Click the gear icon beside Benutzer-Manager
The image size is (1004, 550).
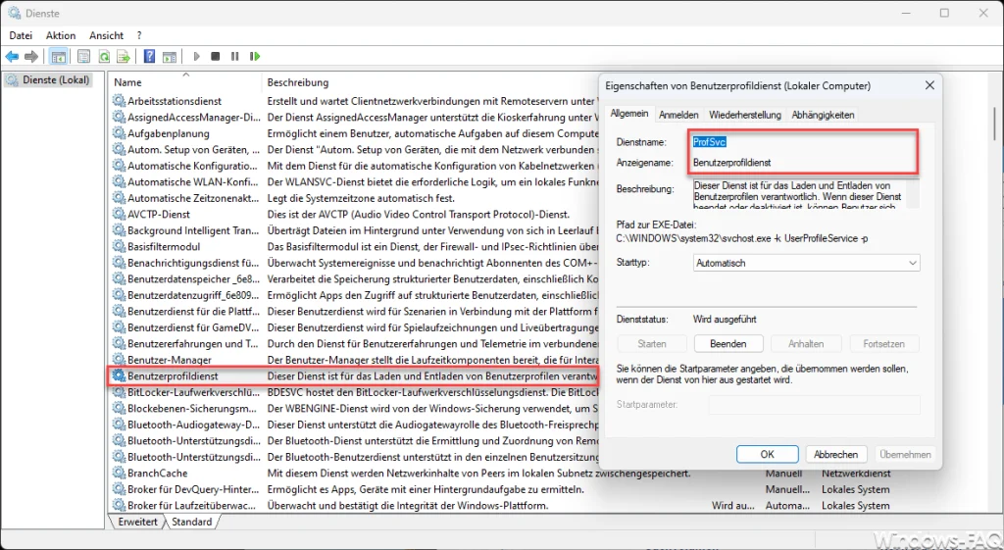pos(119,360)
